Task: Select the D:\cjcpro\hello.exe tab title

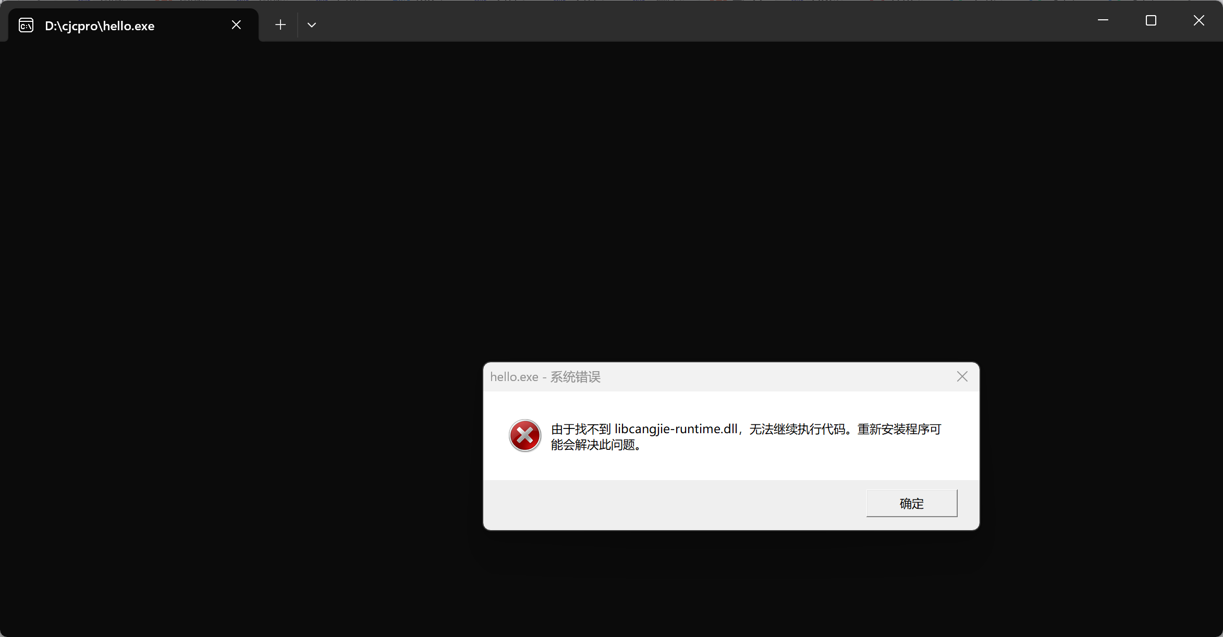Action: (x=100, y=26)
